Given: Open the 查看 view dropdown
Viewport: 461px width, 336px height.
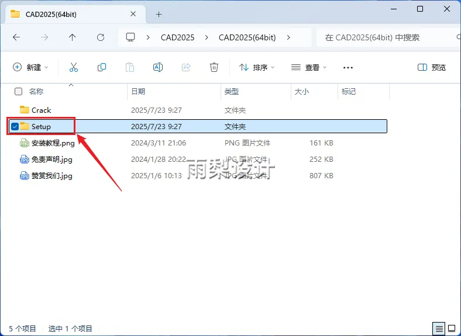Looking at the screenshot, I should tap(309, 68).
